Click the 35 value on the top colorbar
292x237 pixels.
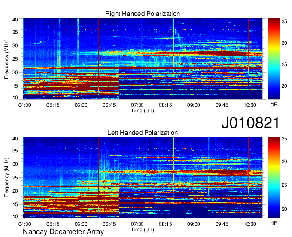pyautogui.click(x=284, y=21)
